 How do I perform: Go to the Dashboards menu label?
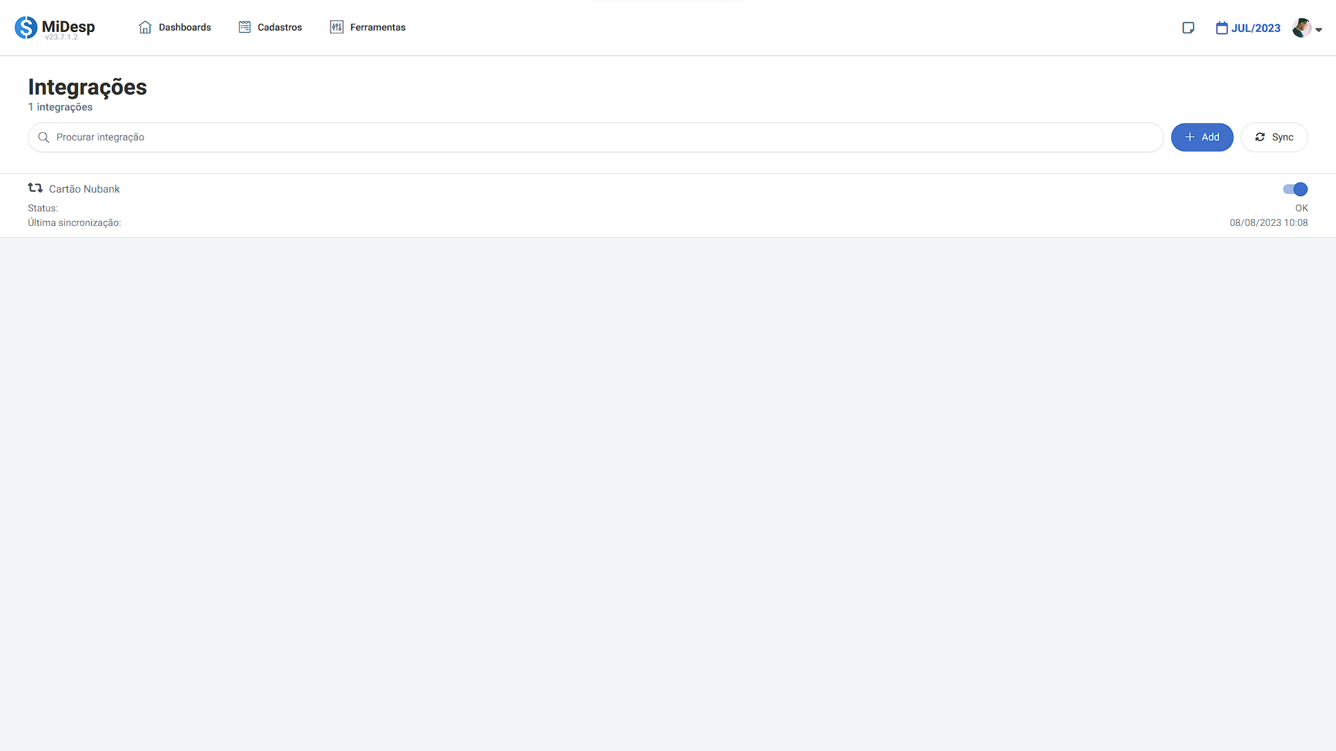click(x=184, y=27)
